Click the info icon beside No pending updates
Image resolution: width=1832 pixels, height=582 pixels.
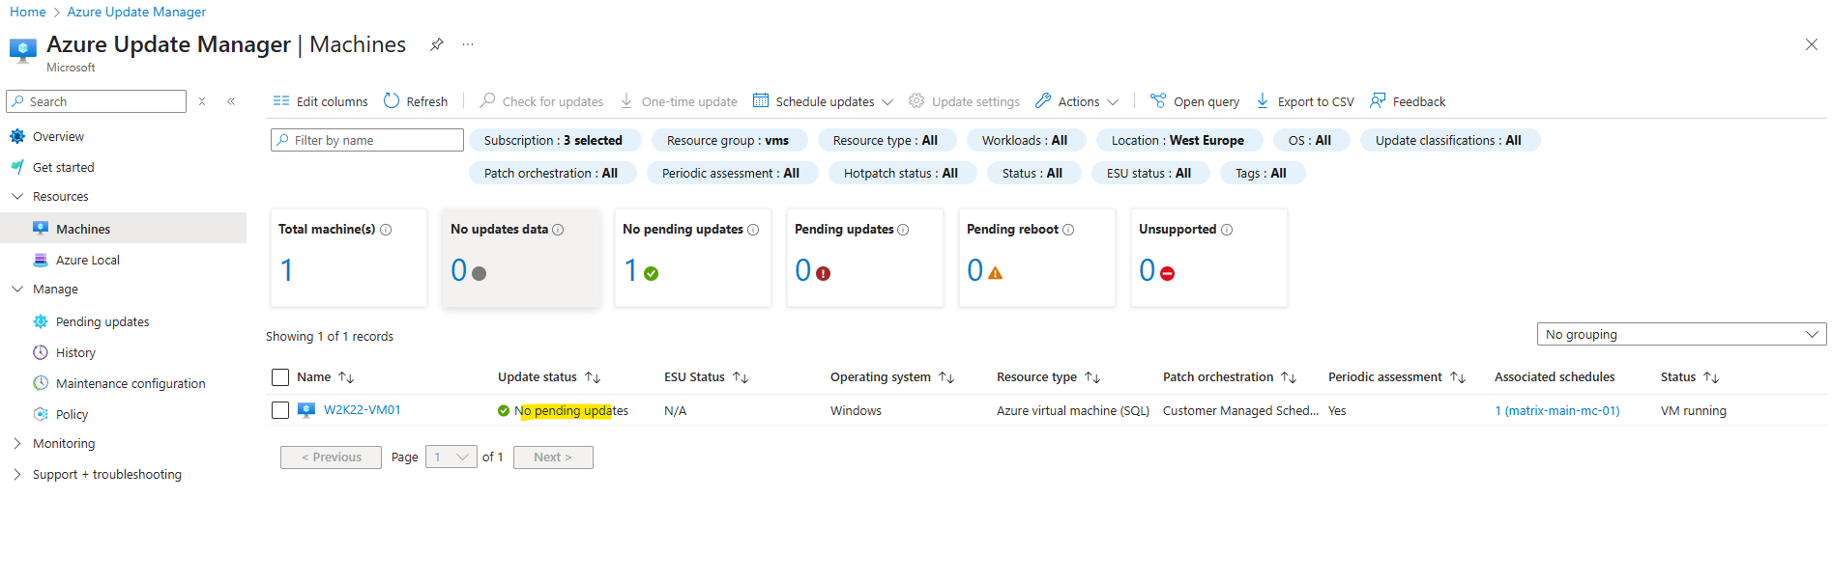tap(753, 230)
